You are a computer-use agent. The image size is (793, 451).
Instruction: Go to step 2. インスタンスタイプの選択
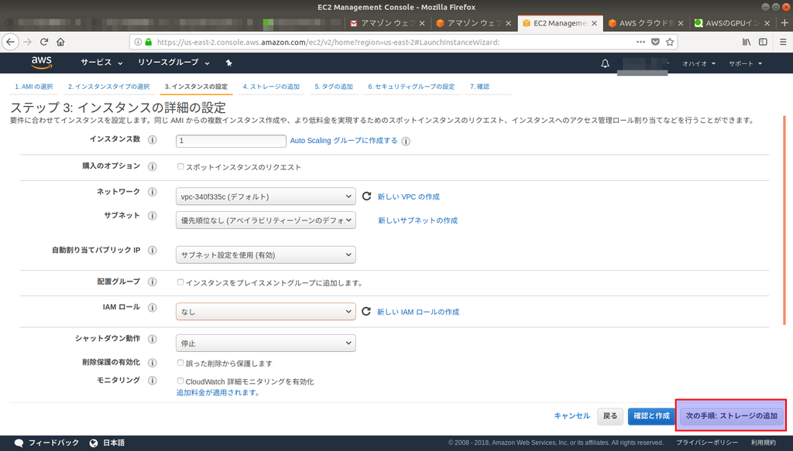pyautogui.click(x=108, y=87)
